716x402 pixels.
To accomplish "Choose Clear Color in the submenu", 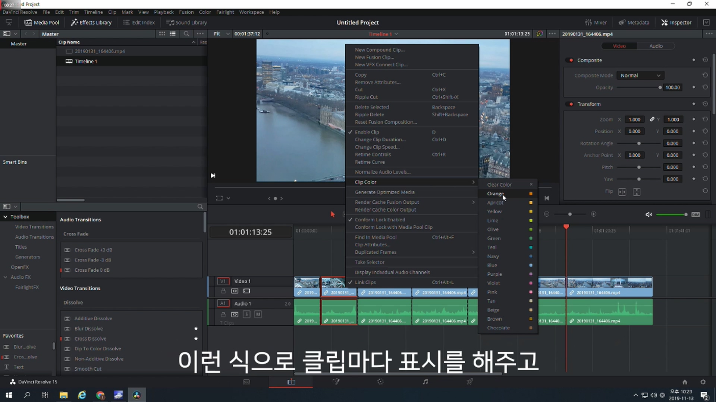I will [x=499, y=185].
